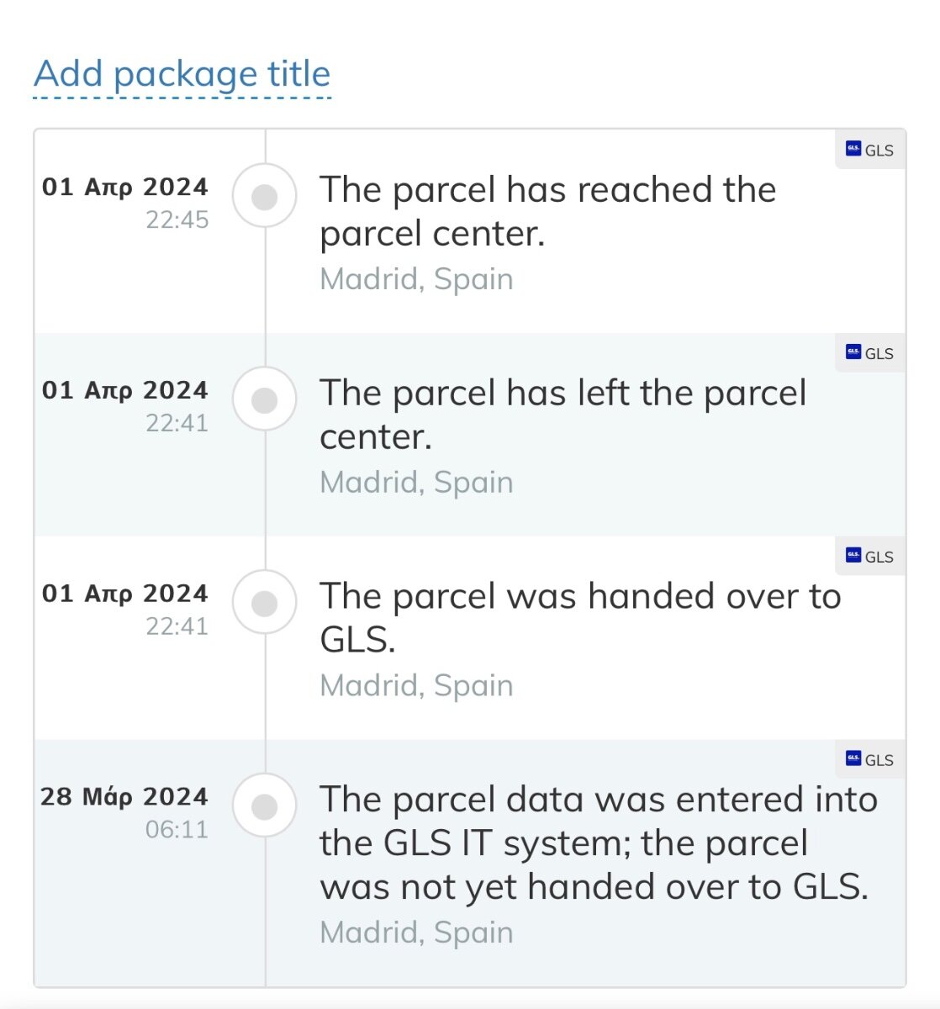This screenshot has height=1009, width=940.
Task: Select timeline dot for 22:45 event
Action: point(265,197)
